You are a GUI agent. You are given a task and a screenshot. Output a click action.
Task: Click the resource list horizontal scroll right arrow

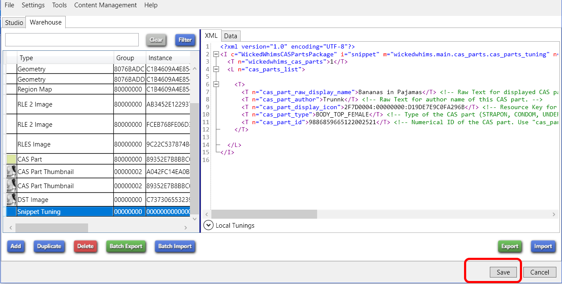pyautogui.click(x=186, y=228)
